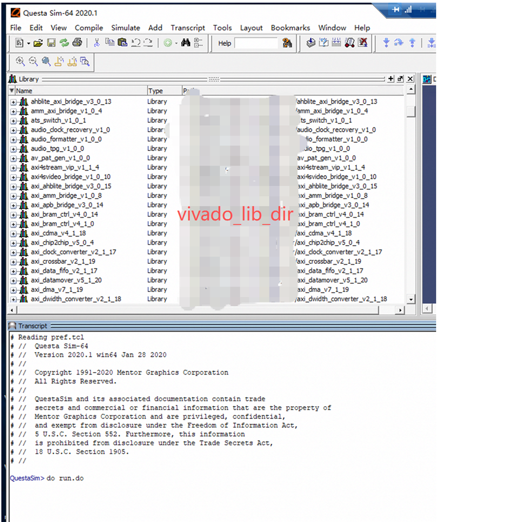
Task: Click the Save toolbar icon
Action: 51,43
